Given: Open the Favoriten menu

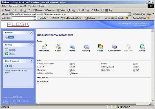Looking at the screenshot, I should pyautogui.click(x=32, y=6).
